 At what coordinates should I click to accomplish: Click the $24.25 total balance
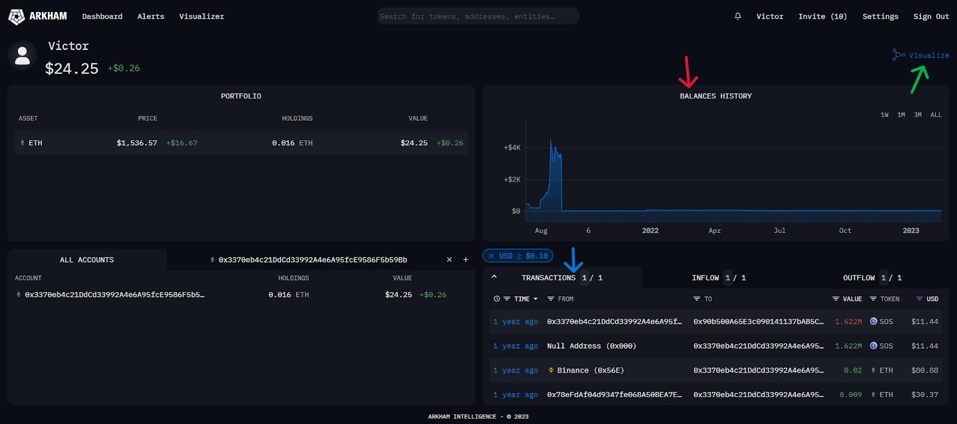tap(72, 69)
